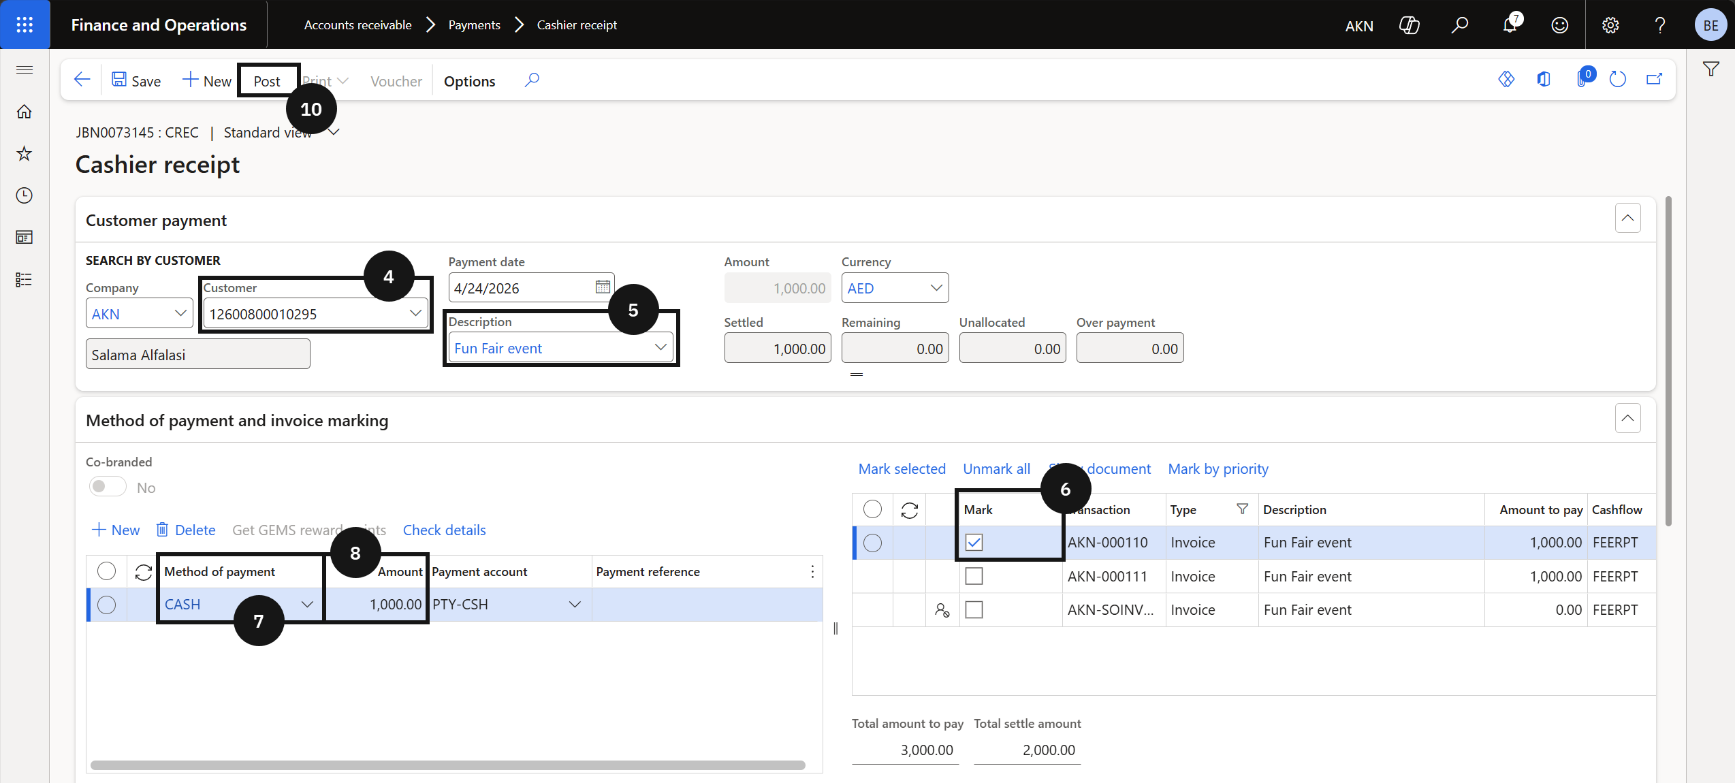Viewport: 1735px width, 783px height.
Task: Click New in the action pane
Action: point(207,81)
